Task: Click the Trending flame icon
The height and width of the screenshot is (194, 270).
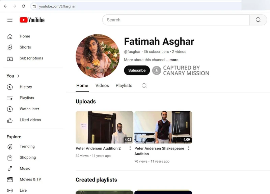Action: [x=10, y=146]
